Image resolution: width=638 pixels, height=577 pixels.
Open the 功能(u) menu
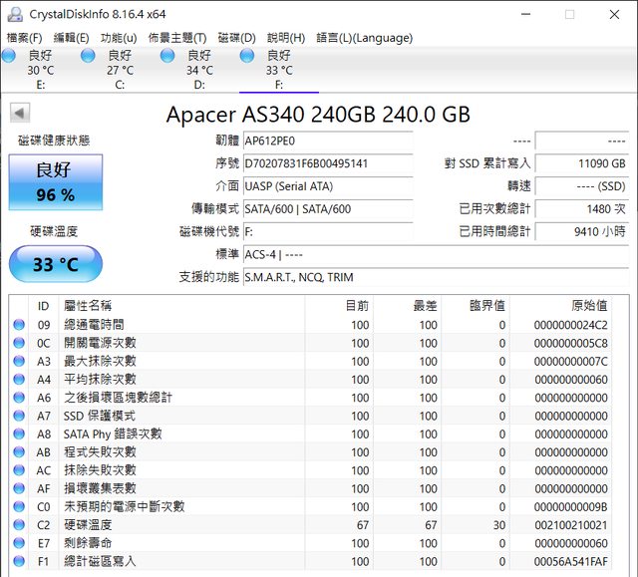[119, 38]
